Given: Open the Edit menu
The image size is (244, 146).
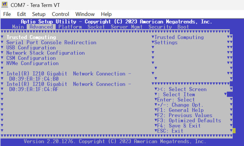Looking at the screenshot, I should (21, 14).
